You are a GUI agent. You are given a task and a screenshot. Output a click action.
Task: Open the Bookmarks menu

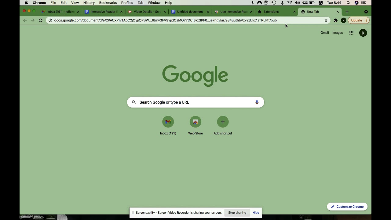click(108, 3)
